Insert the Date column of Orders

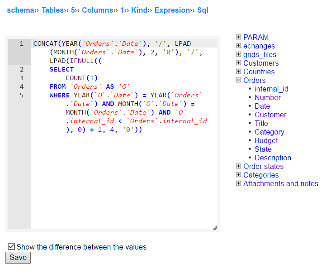[x=262, y=106]
